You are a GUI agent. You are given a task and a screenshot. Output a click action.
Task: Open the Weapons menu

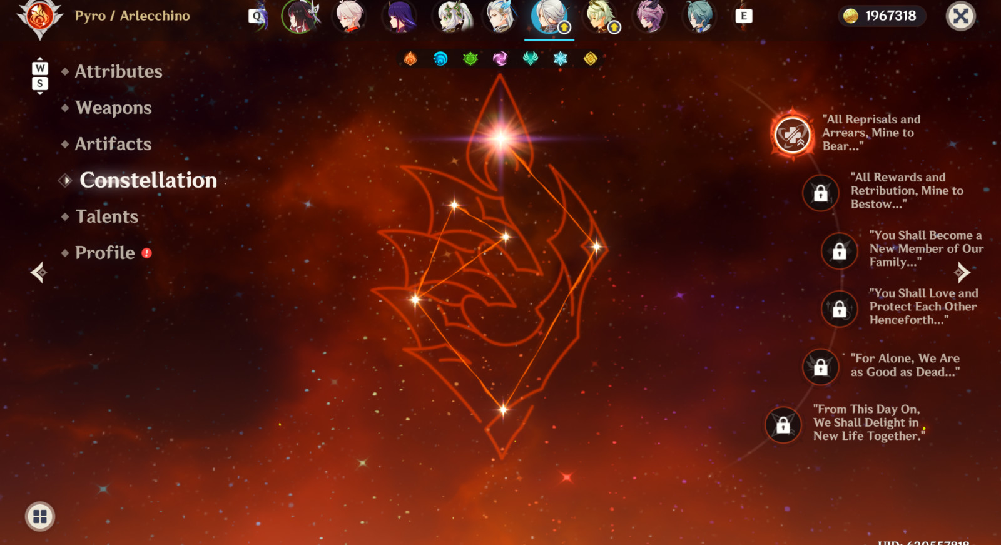(x=114, y=108)
